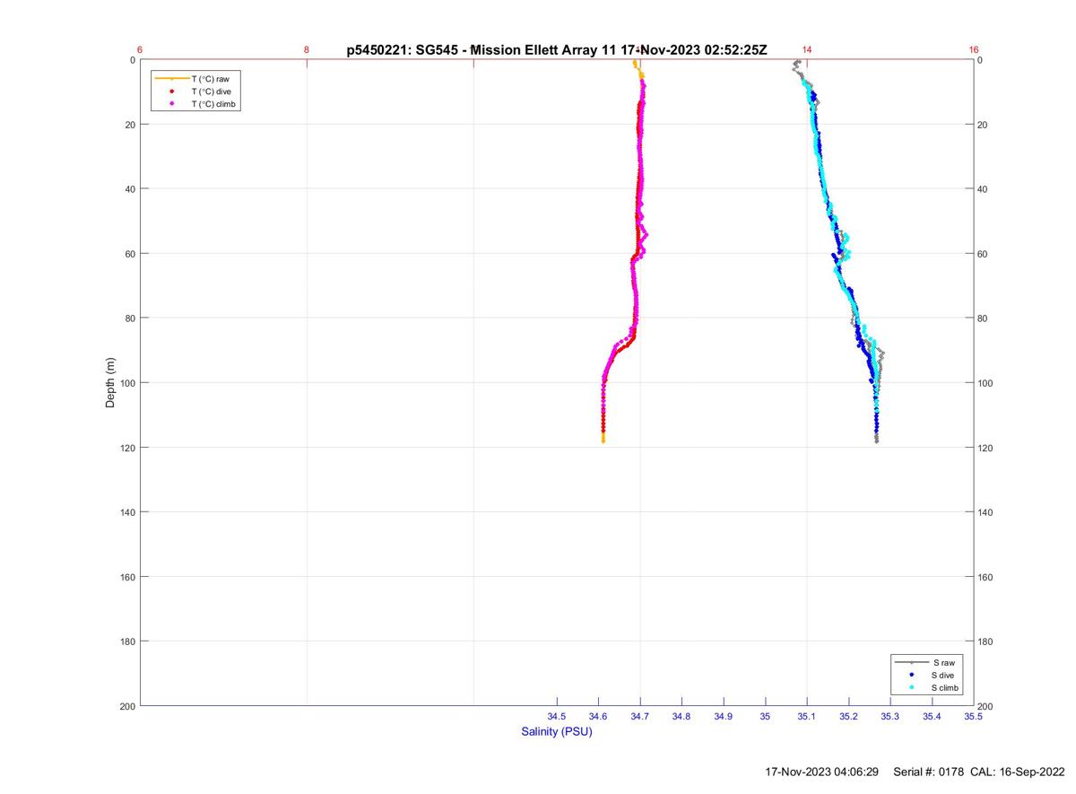Click left depth axis tick label 140

(127, 512)
